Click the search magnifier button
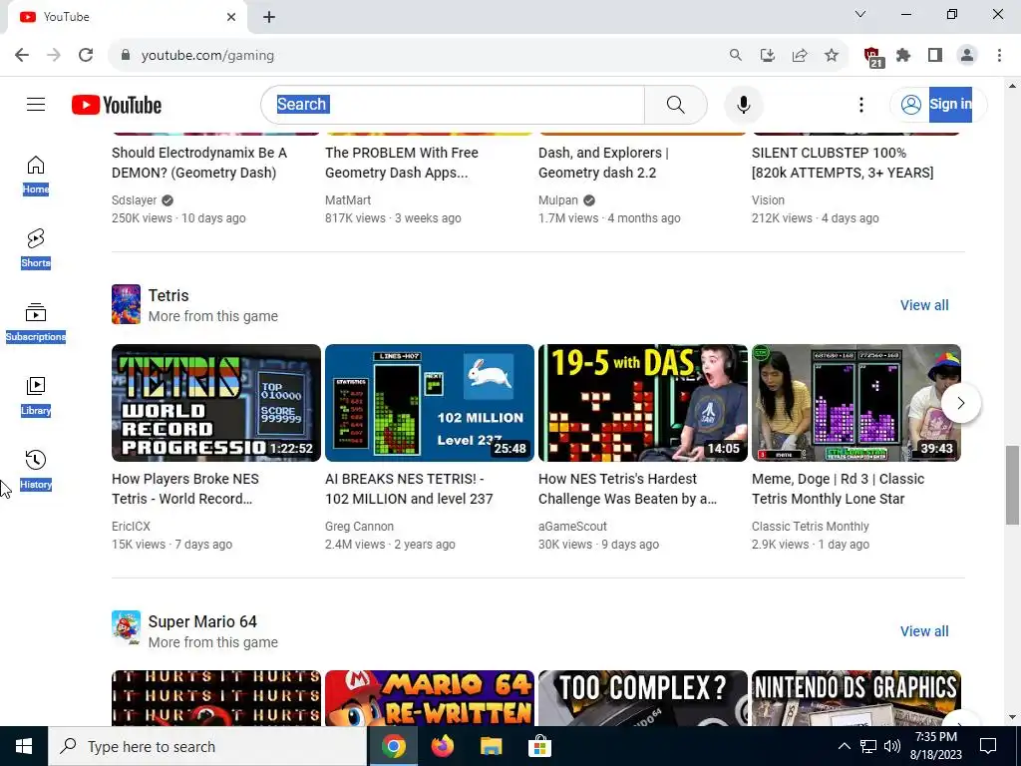 point(675,104)
